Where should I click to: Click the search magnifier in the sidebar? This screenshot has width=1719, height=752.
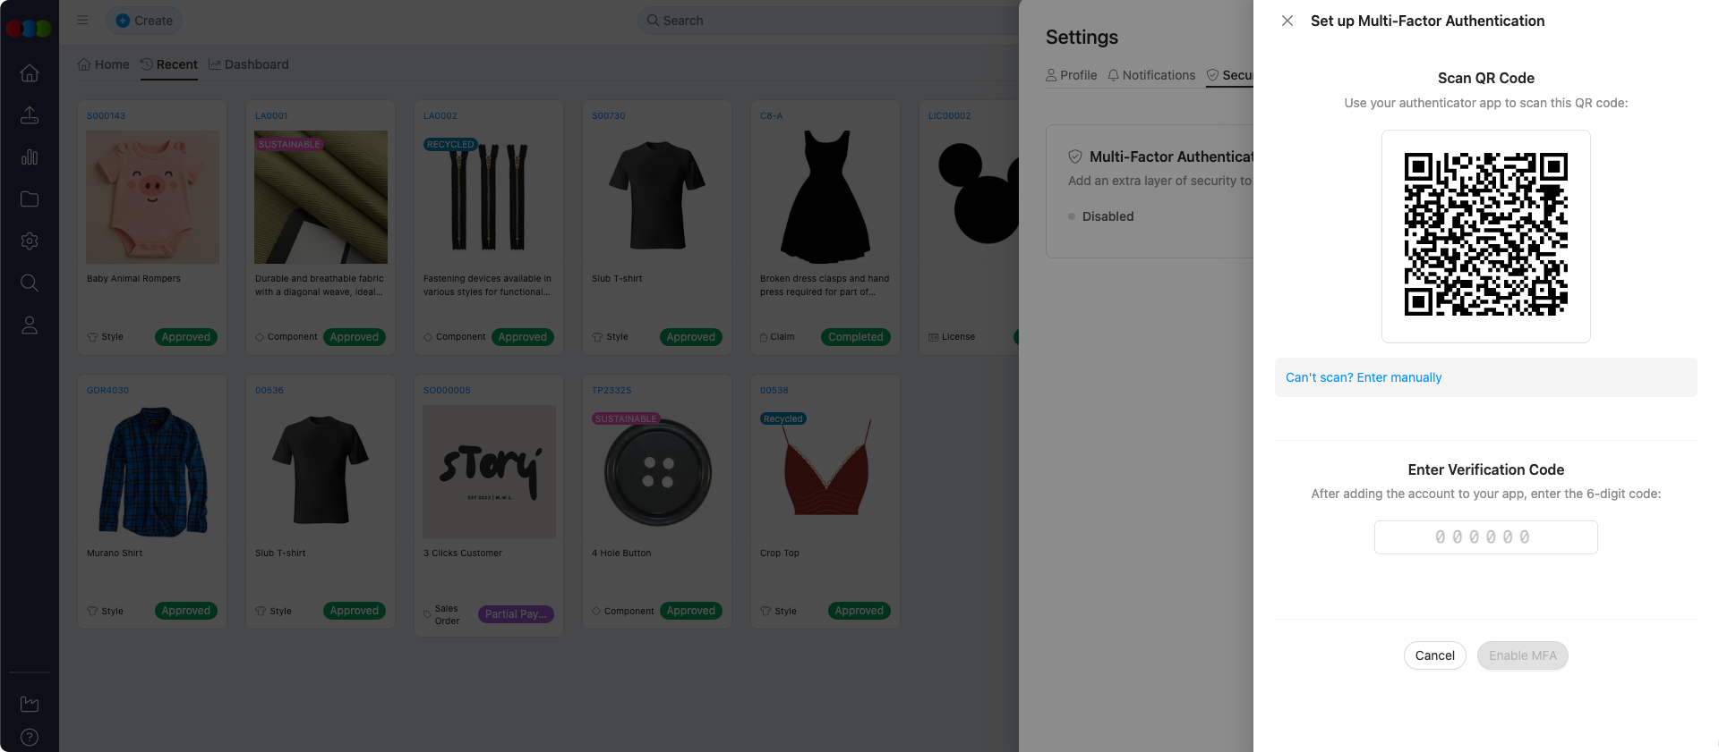[30, 283]
